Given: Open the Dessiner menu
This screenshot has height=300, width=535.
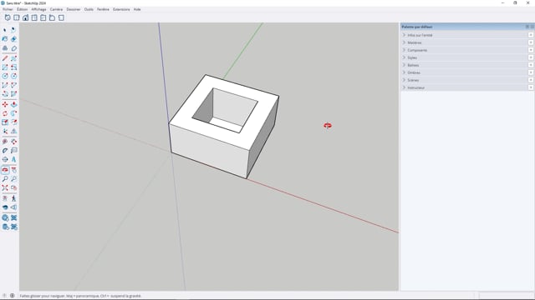Looking at the screenshot, I should point(74,9).
